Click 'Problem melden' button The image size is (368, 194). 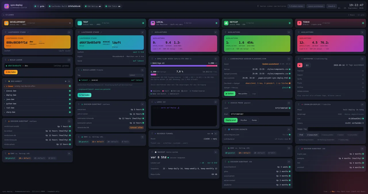[x=296, y=6]
